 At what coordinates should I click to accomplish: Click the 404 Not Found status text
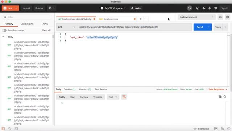[170, 90]
